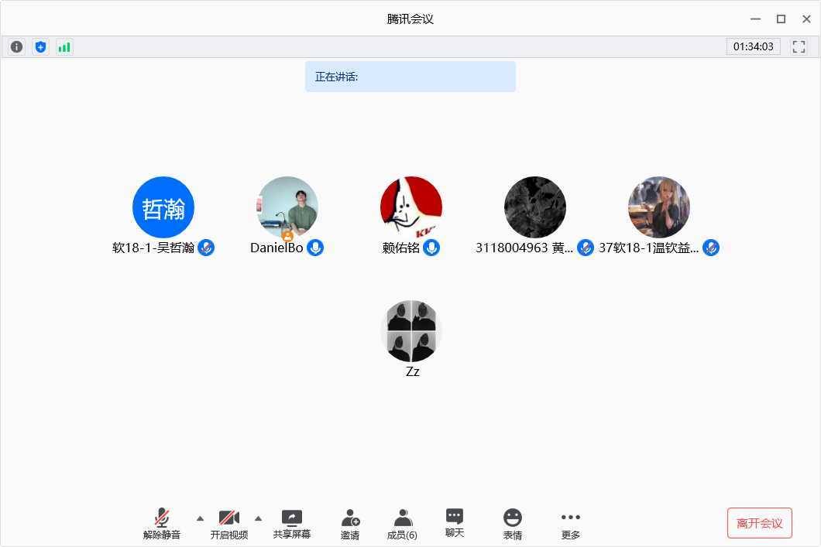This screenshot has height=547, width=821.
Task: Start screen sharing with 共享屏幕
Action: pyautogui.click(x=292, y=524)
